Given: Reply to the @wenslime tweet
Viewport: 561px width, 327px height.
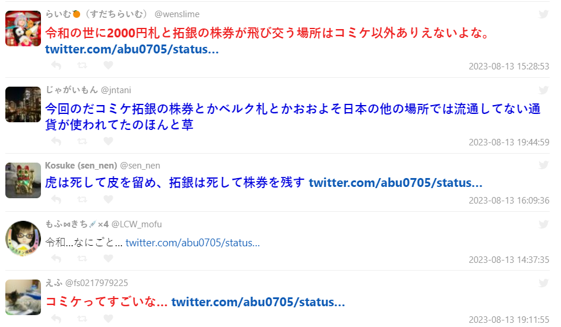Looking at the screenshot, I should pyautogui.click(x=56, y=65).
